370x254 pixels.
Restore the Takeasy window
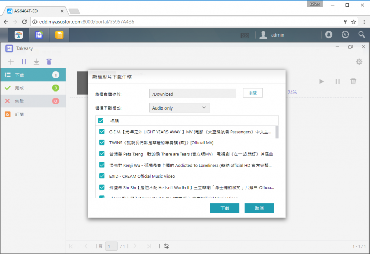pyautogui.click(x=350, y=47)
